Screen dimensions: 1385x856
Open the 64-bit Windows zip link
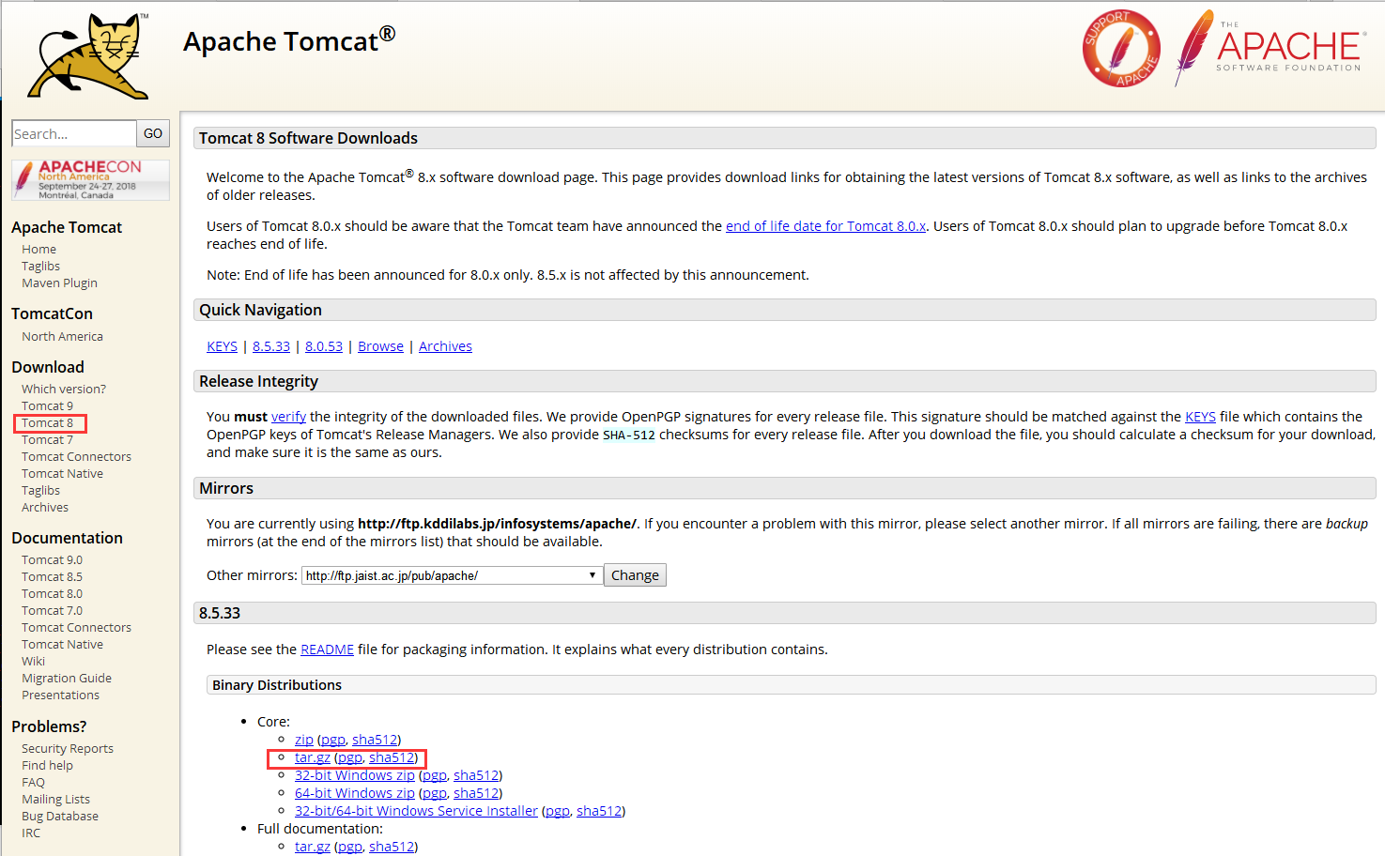click(354, 793)
